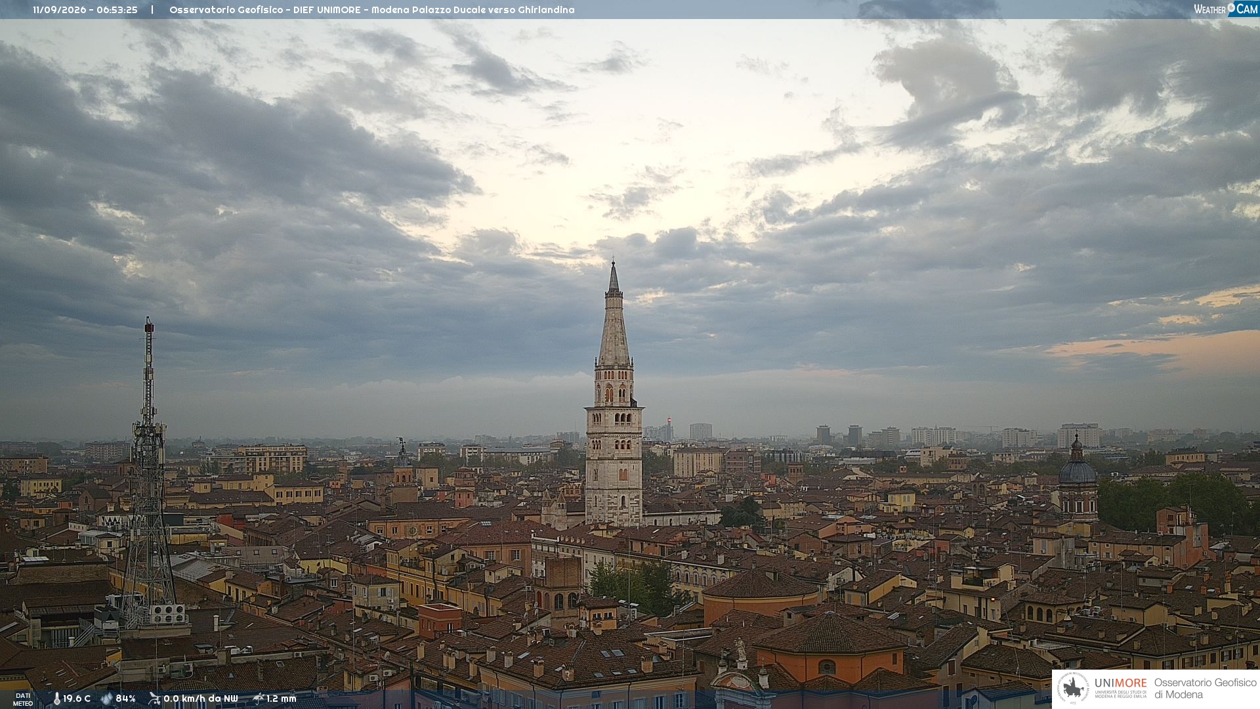Screen dimensions: 1260x709
Task: Open the WeatherCam logo link
Action: [x=1226, y=9]
